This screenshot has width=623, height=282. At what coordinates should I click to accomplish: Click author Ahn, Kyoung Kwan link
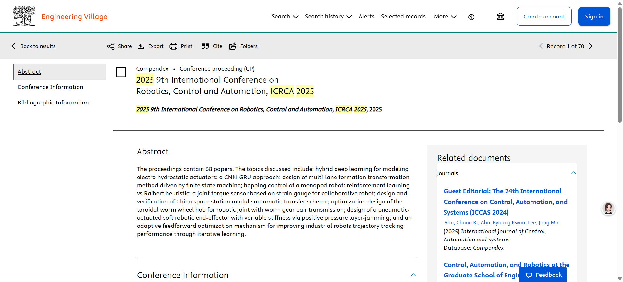[503, 222]
